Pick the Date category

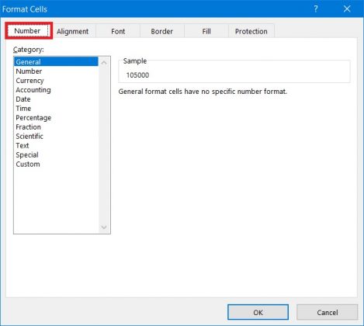[23, 99]
